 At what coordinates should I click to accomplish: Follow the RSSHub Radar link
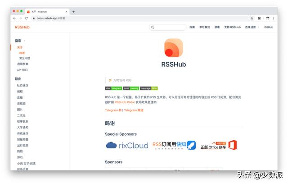click(125, 102)
